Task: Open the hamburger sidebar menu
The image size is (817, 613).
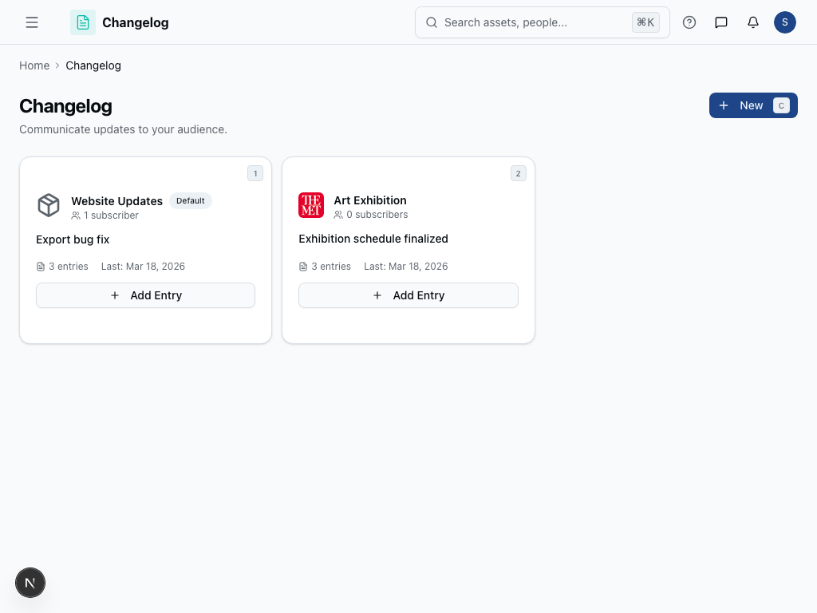Action: 32,22
